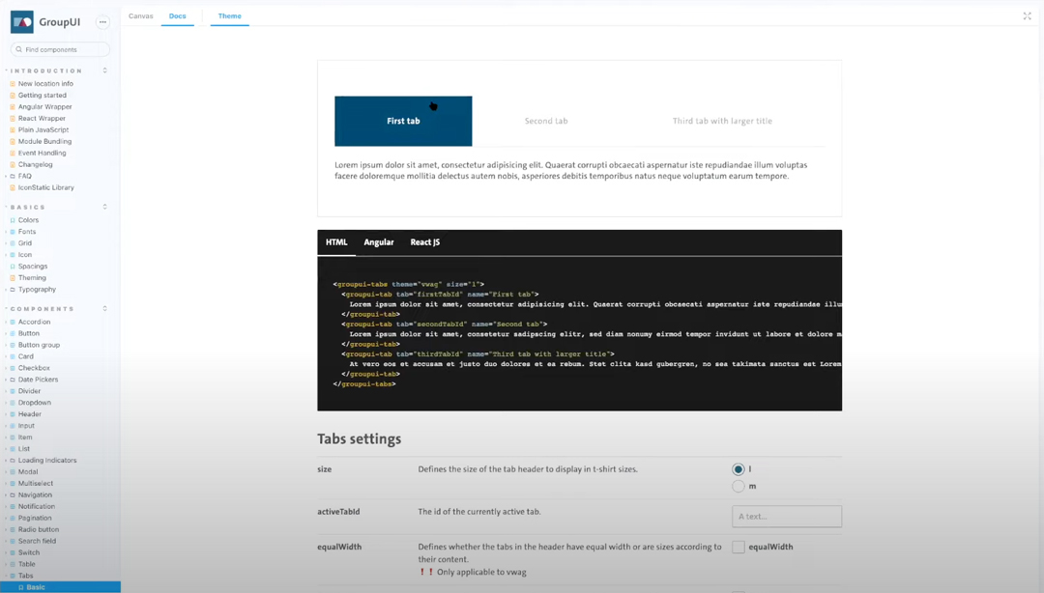Click the bookmark icon beside Spacings

13,267
